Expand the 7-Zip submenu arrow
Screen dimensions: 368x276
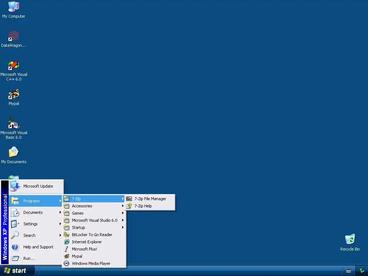123,199
